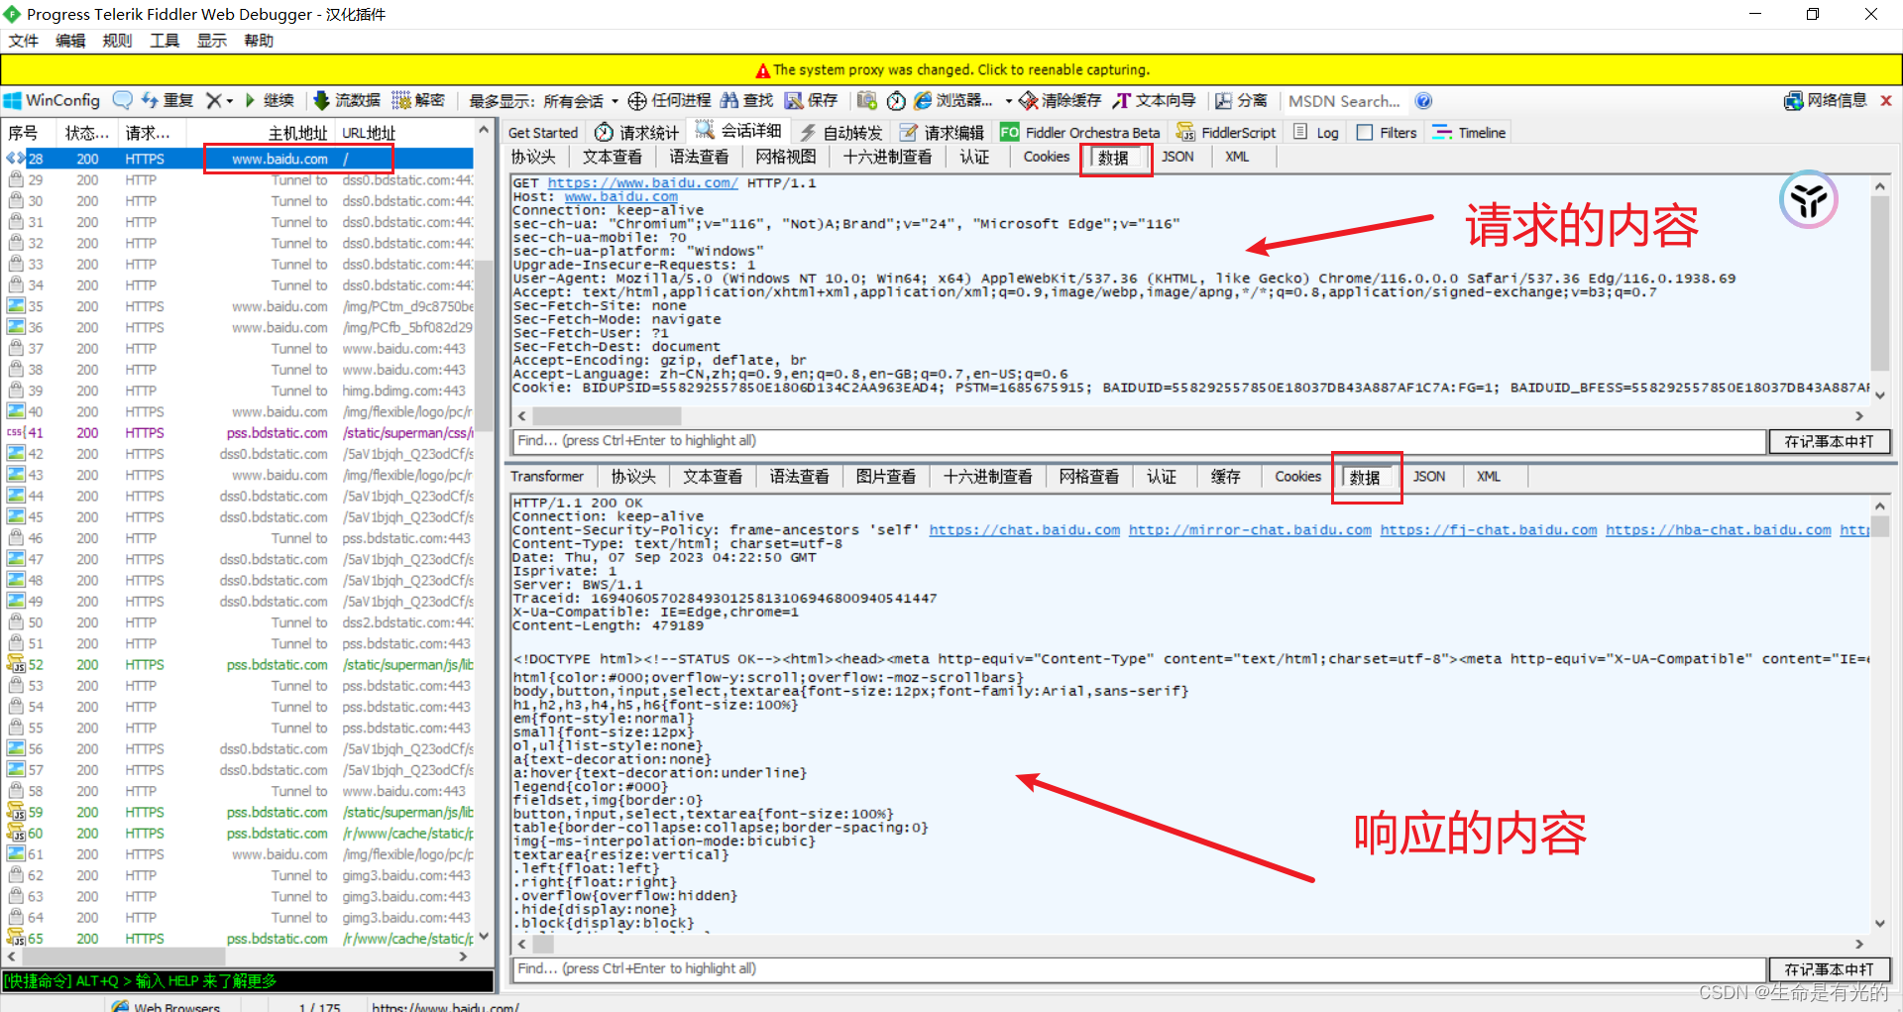This screenshot has width=1903, height=1012.
Task: Open the 工具 menu
Action: point(165,41)
